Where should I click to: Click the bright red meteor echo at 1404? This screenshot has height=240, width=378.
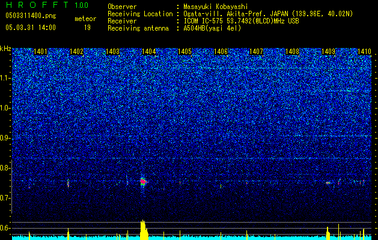click(143, 182)
